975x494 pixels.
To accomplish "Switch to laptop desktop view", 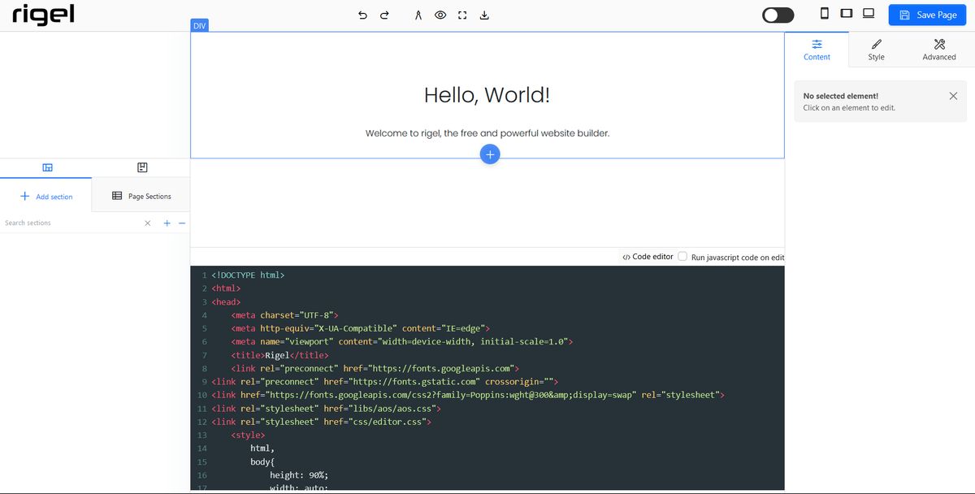I will 868,14.
